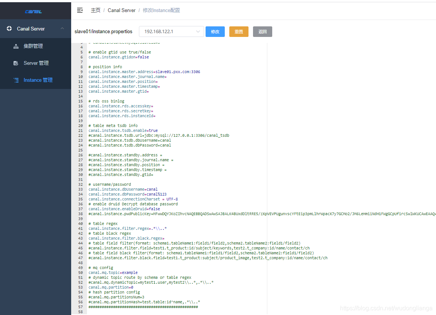Click line canal.instance.master.journal.name=
This screenshot has width=436, height=315.
coord(128,77)
